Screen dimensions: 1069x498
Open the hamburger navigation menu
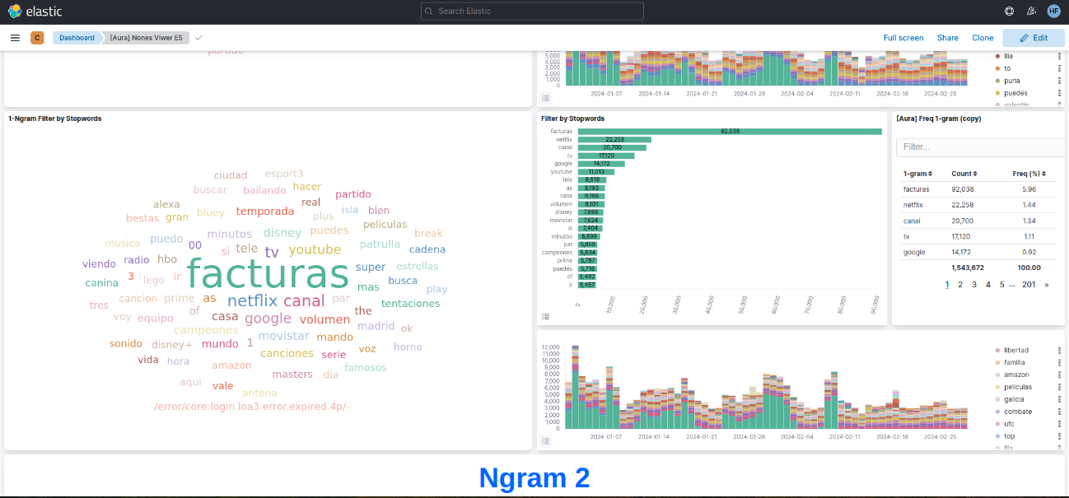point(15,38)
